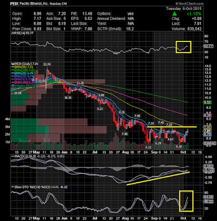
Task: Click the yellow 7.31 tag on price axis
Action: click(x=208, y=127)
